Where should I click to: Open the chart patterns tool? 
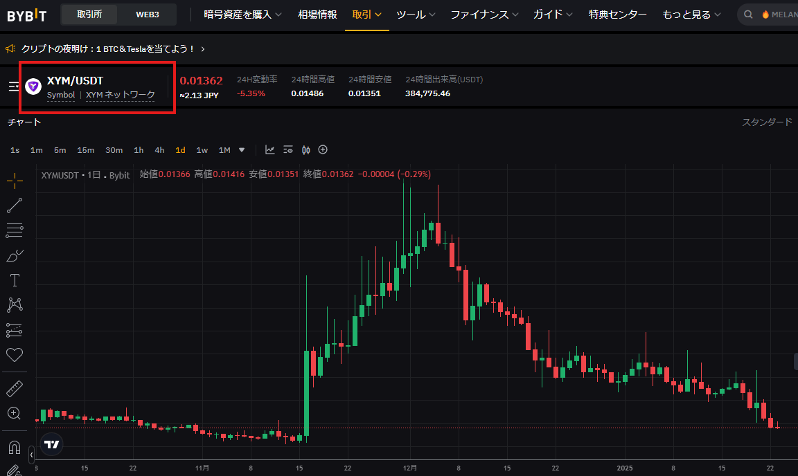[15, 305]
